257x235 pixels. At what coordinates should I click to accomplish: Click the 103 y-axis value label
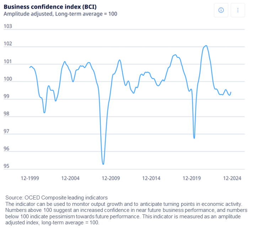click(x=8, y=26)
